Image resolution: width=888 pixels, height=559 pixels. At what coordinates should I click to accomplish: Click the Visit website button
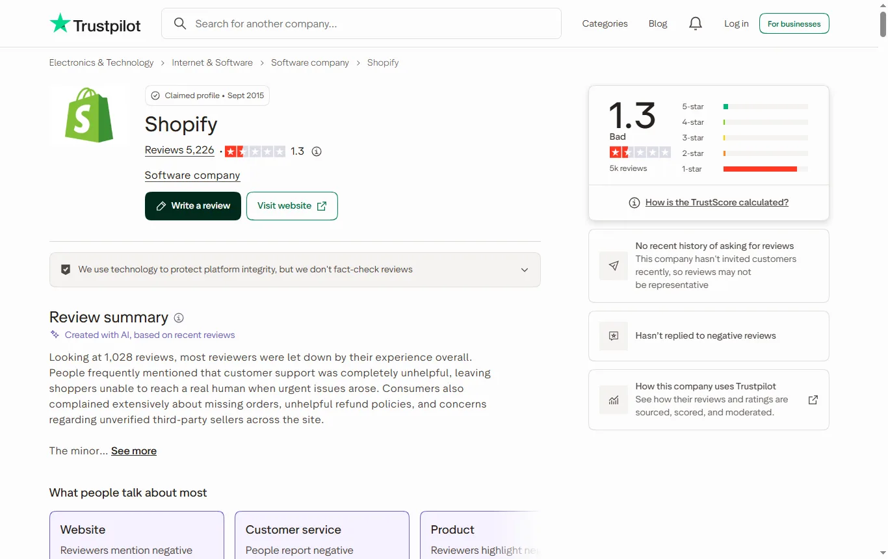(x=292, y=206)
